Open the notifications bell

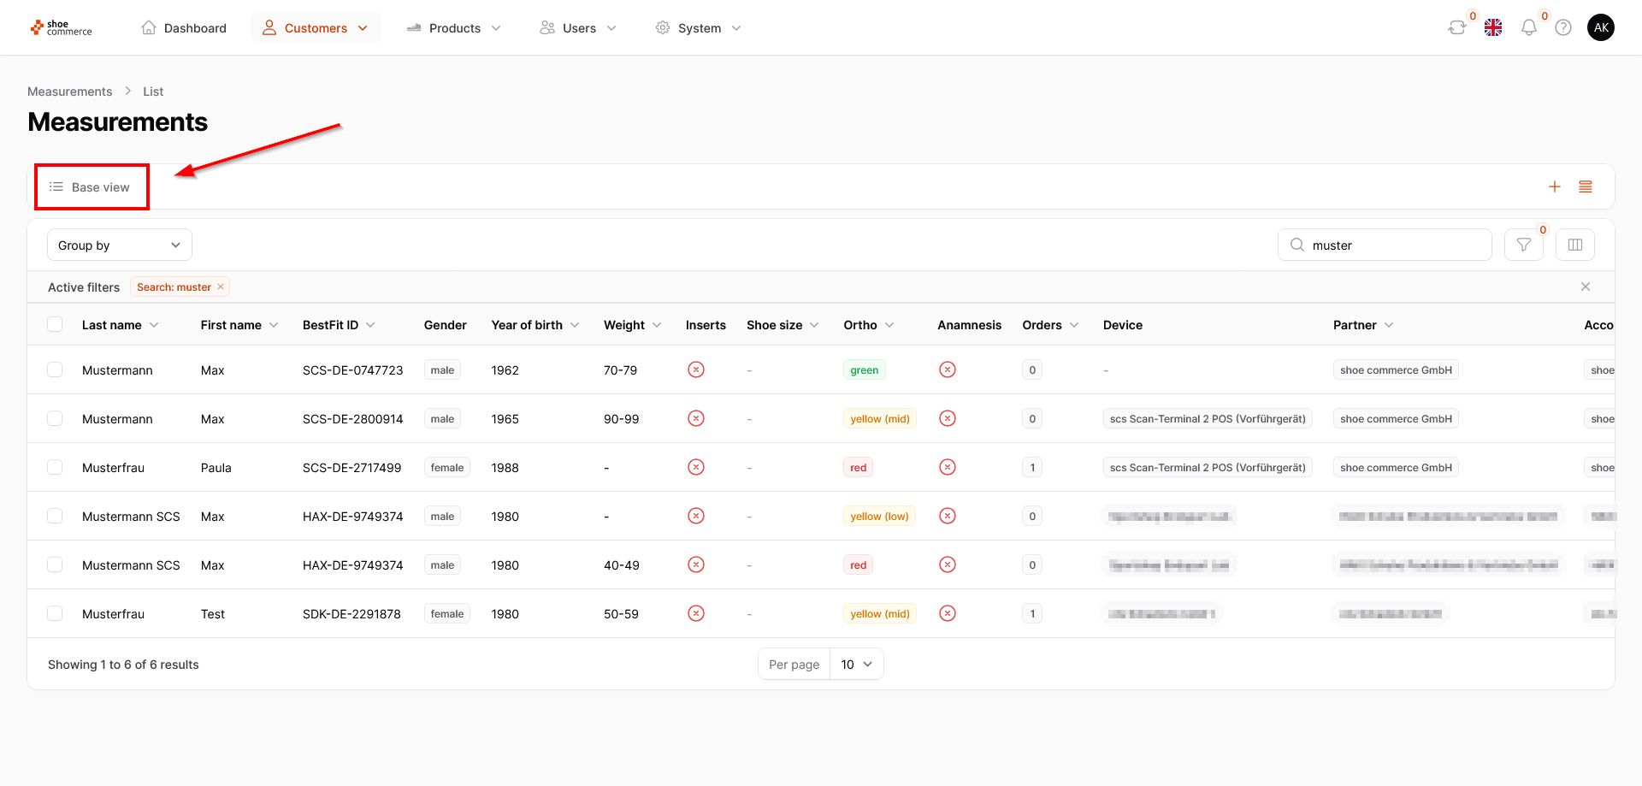pyautogui.click(x=1528, y=28)
